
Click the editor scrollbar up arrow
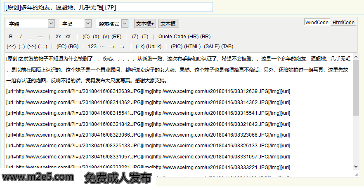pos(356,57)
